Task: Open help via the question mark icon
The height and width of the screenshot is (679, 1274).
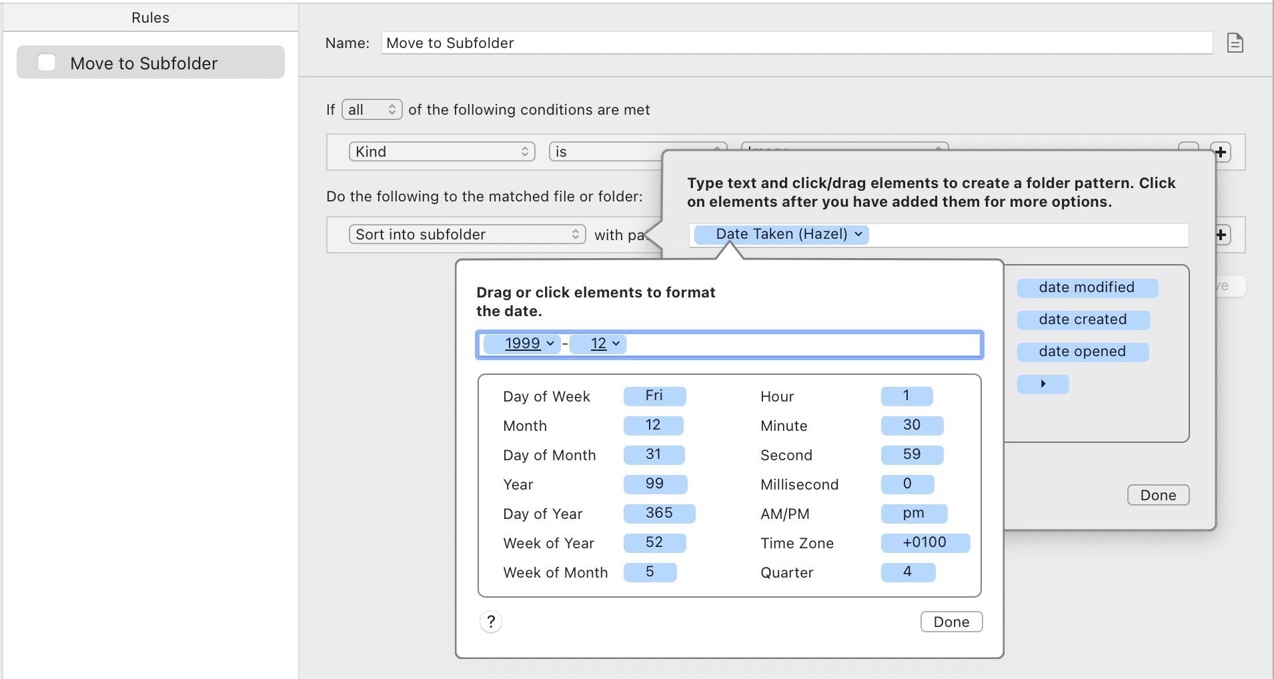Action: point(491,621)
